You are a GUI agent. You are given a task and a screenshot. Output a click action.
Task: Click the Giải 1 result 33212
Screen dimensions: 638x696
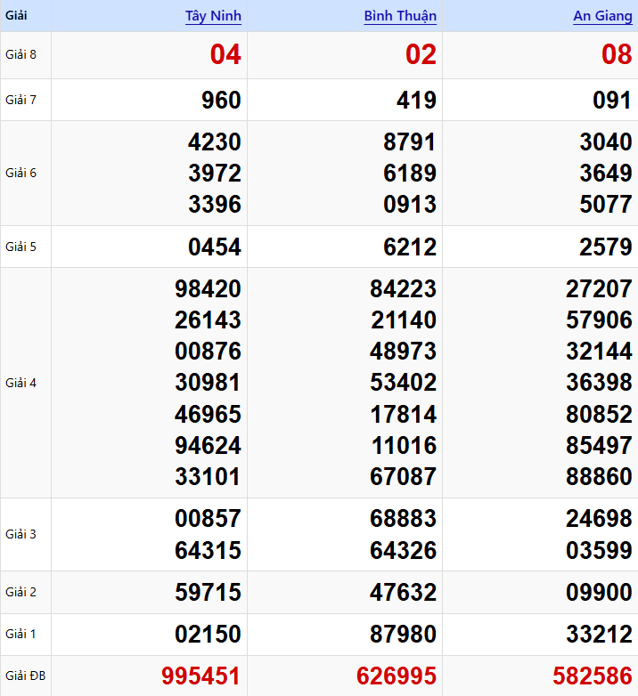coord(599,635)
